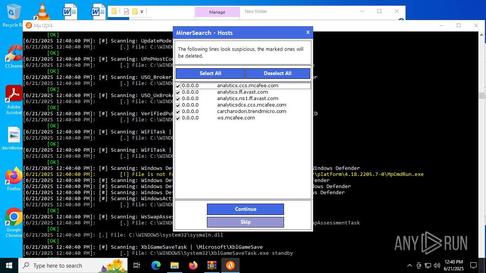Switch to Manage tab in File Explorer
This screenshot has height=273, width=486.
click(217, 12)
